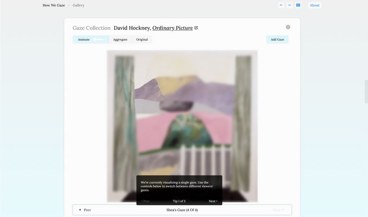The height and width of the screenshot is (217, 368).
Task: Click the page scrollbar thumb at right edge
Action: [x=366, y=91]
